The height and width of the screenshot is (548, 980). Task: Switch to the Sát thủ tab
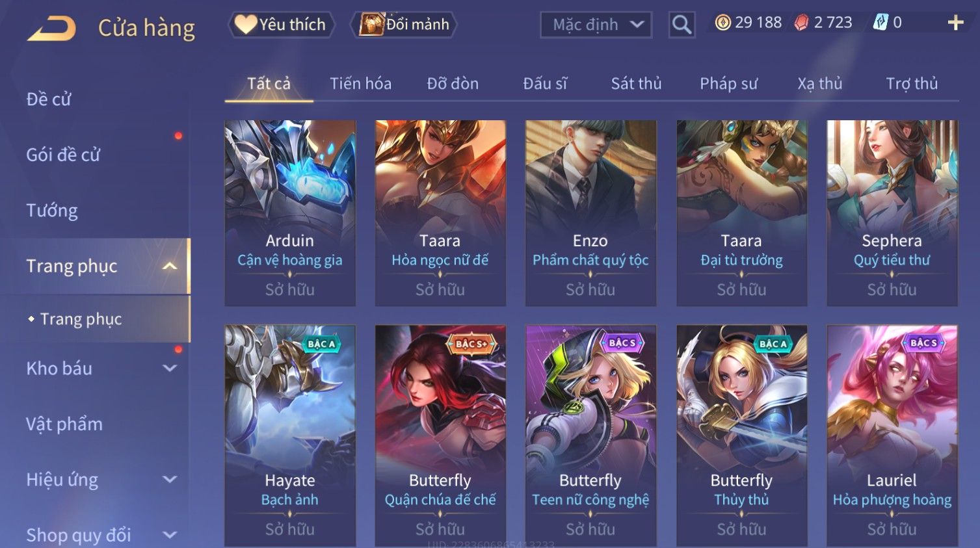(636, 84)
